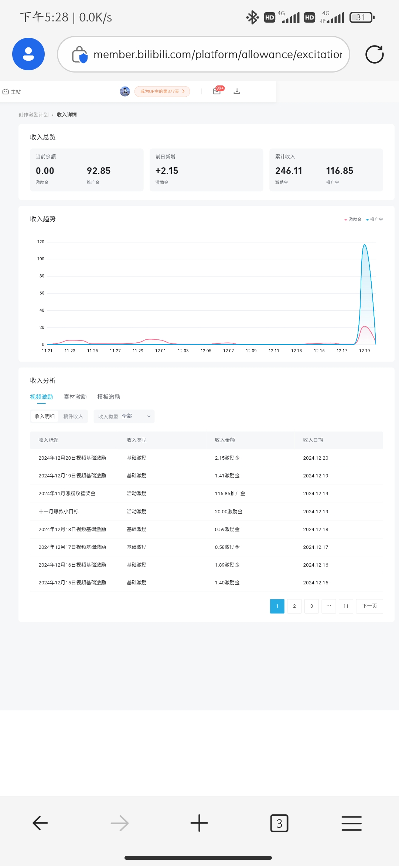Click 前日新增 +2.15 value
The width and height of the screenshot is (399, 866).
tap(167, 171)
